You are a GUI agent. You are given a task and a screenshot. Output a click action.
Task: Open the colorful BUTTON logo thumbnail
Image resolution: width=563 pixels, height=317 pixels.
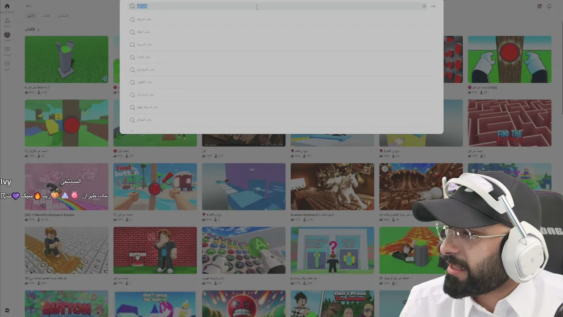(66, 304)
